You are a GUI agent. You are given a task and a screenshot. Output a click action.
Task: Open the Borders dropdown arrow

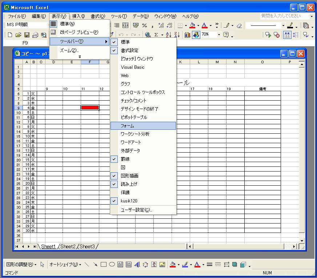(186, 26)
